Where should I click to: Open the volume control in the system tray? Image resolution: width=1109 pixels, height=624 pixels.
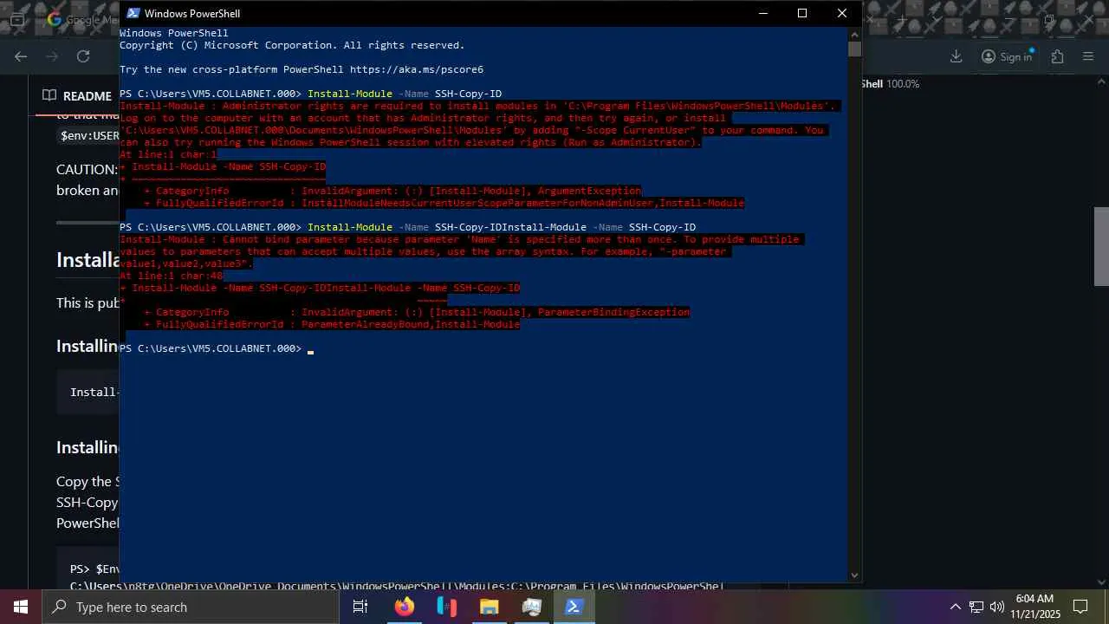[x=997, y=607]
